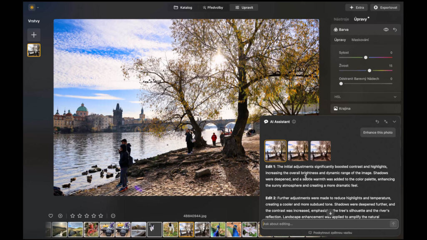The width and height of the screenshot is (427, 240).
Task: Open the first peacock filmstrip thumbnail
Action: (218, 230)
